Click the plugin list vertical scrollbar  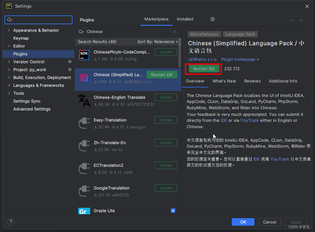point(180,53)
